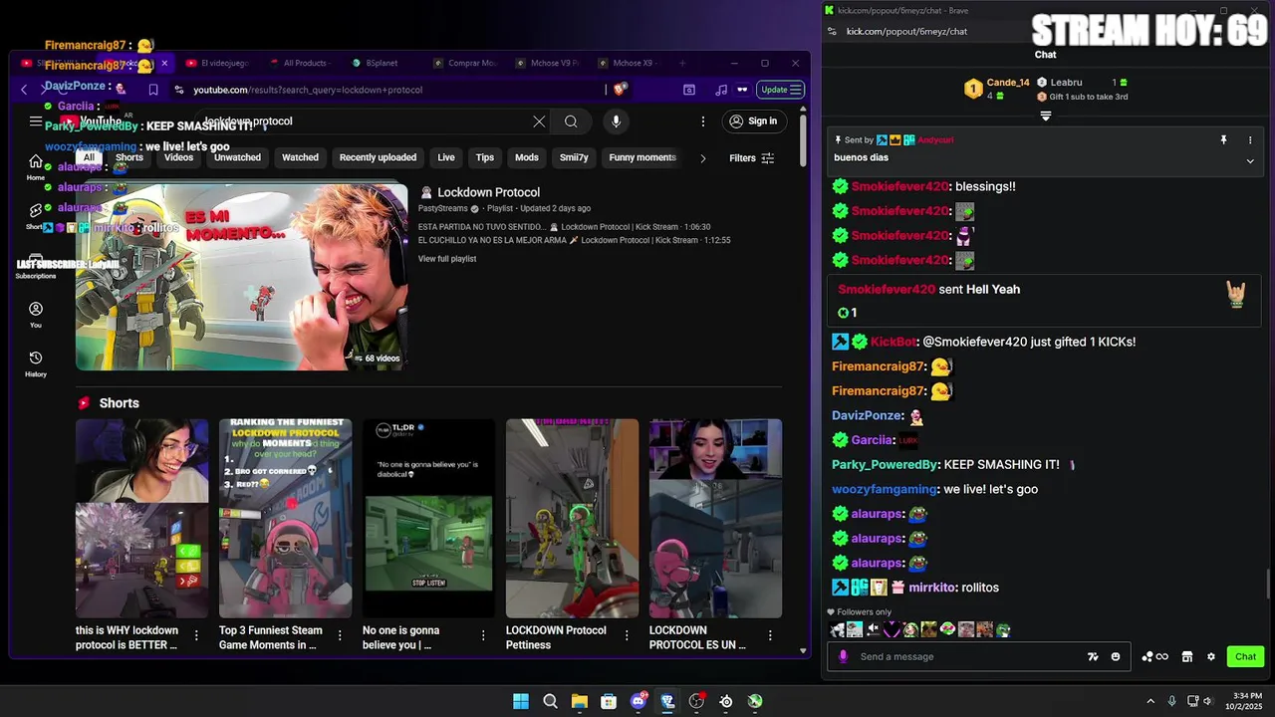This screenshot has height=717, width=1275.
Task: Open History in YouTube sidebar
Action: click(36, 363)
